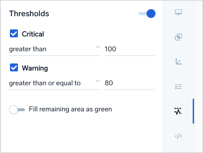Click the Warning value field showing 80
The width and height of the screenshot is (203, 153).
click(x=129, y=83)
